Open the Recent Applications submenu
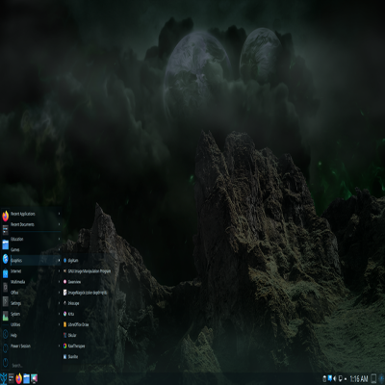The image size is (385, 385). point(36,214)
